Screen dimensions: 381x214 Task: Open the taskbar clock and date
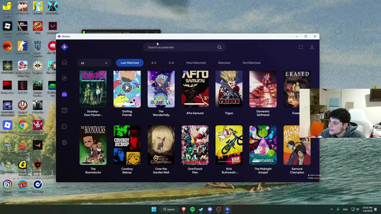coord(367,209)
